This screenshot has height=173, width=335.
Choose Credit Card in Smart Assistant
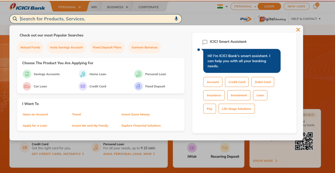coord(237,82)
